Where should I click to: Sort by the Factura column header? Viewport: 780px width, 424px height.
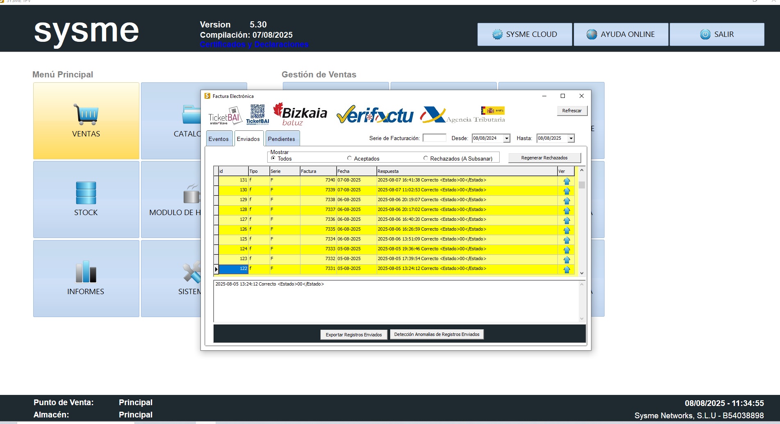[x=318, y=171]
